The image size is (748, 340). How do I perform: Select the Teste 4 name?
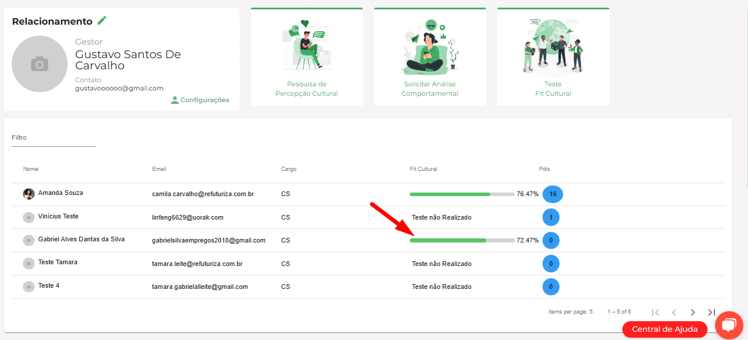49,285
